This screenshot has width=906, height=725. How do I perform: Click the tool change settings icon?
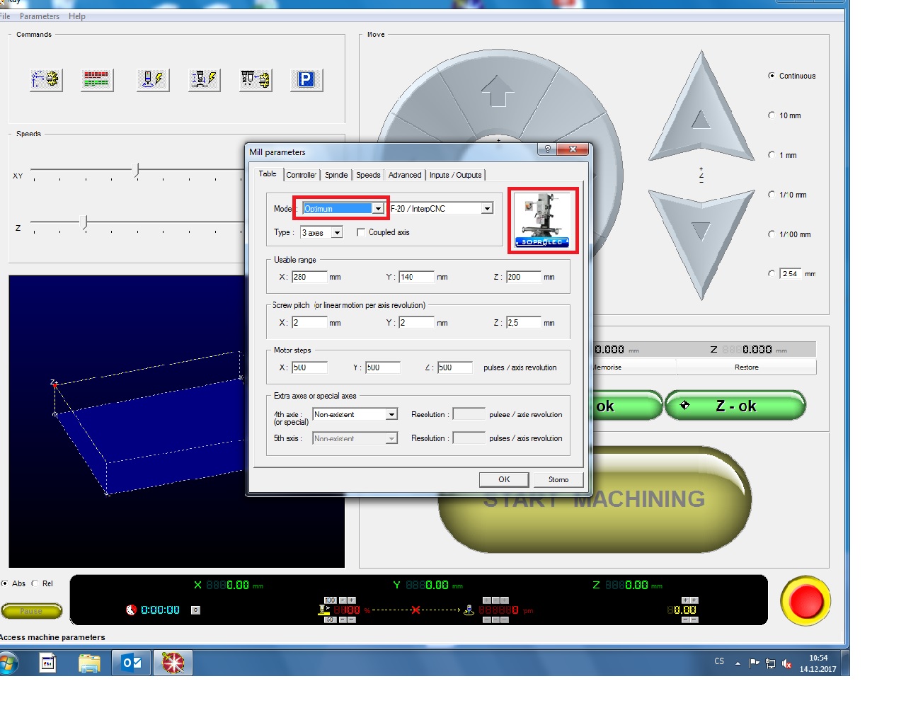[x=256, y=79]
